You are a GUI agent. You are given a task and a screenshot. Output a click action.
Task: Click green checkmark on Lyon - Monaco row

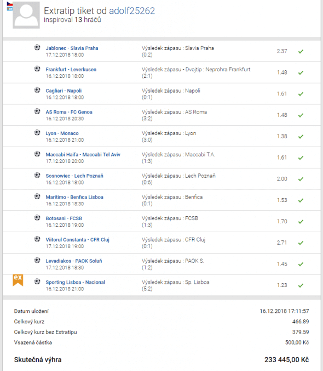[x=301, y=137]
